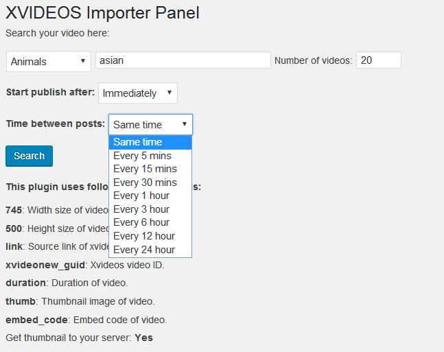This screenshot has width=444, height=352.
Task: Click the 'Get thumbnail to your server' text
Action: coord(69,338)
